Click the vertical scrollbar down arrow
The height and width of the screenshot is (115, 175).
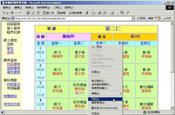pos(172,108)
